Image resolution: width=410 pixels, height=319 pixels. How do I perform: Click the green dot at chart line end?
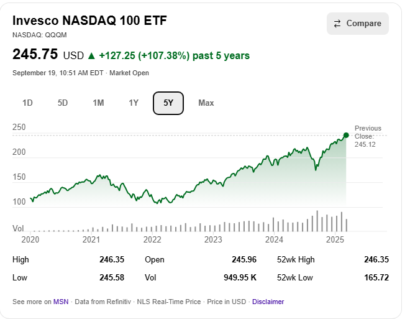click(346, 135)
